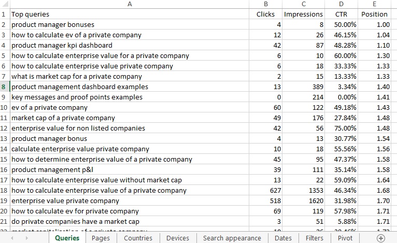Select row 8 by its row number
This screenshot has height=243, width=397.
(x=4, y=87)
